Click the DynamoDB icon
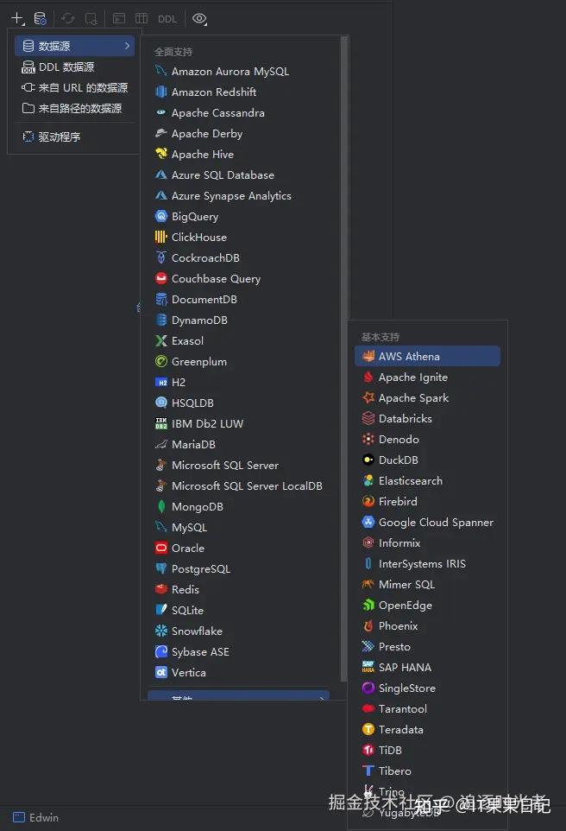 [x=161, y=320]
